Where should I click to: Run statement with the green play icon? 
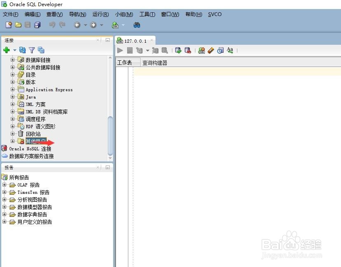(120, 51)
